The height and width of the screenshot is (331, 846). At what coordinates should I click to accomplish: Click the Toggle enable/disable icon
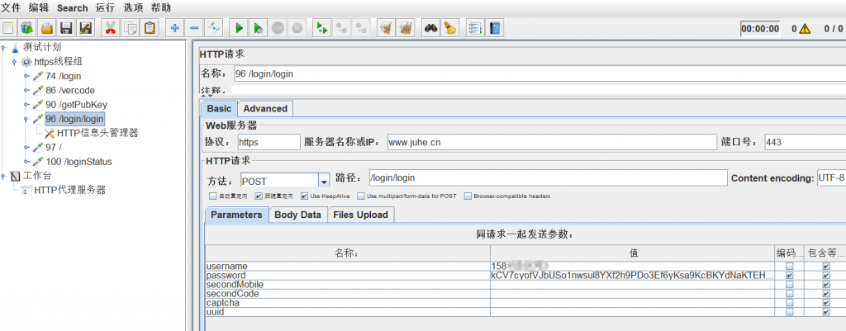tap(214, 27)
